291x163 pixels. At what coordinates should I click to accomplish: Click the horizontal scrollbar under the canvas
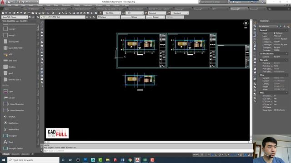coord(147,142)
